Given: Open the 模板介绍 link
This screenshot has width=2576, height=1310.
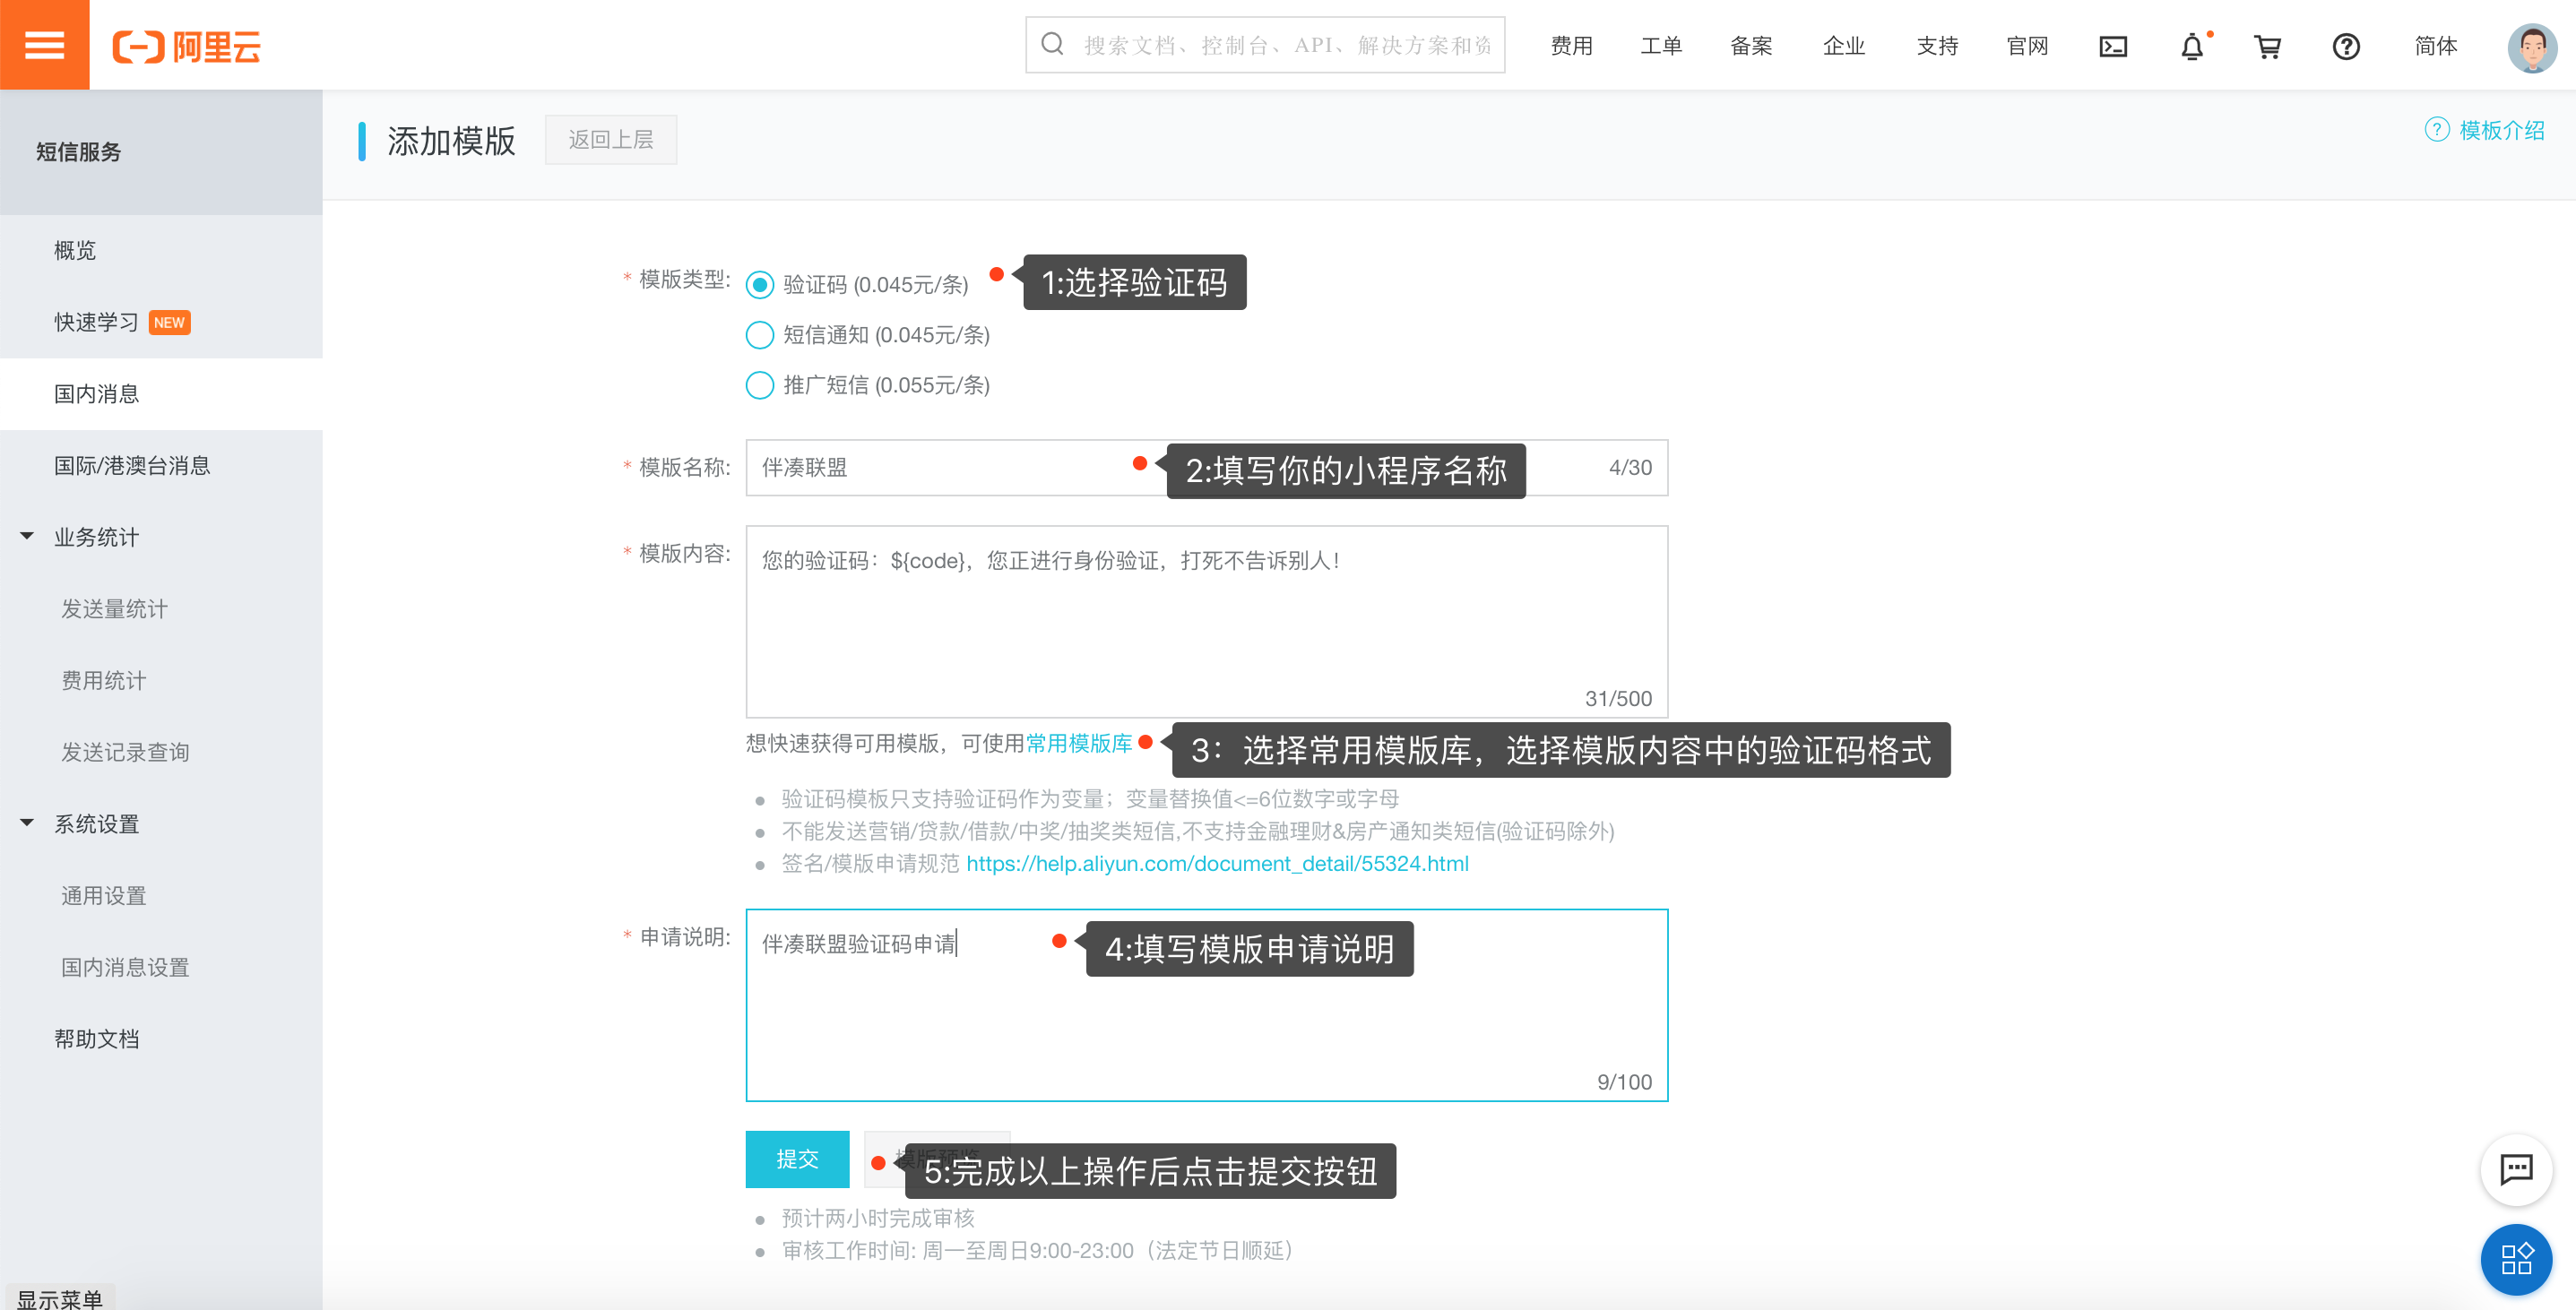Looking at the screenshot, I should [2501, 130].
